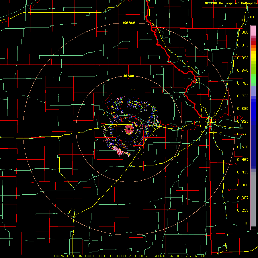This screenshot has height=258, width=258.
Task: Click the TH threshold label
Action: tap(246, 223)
